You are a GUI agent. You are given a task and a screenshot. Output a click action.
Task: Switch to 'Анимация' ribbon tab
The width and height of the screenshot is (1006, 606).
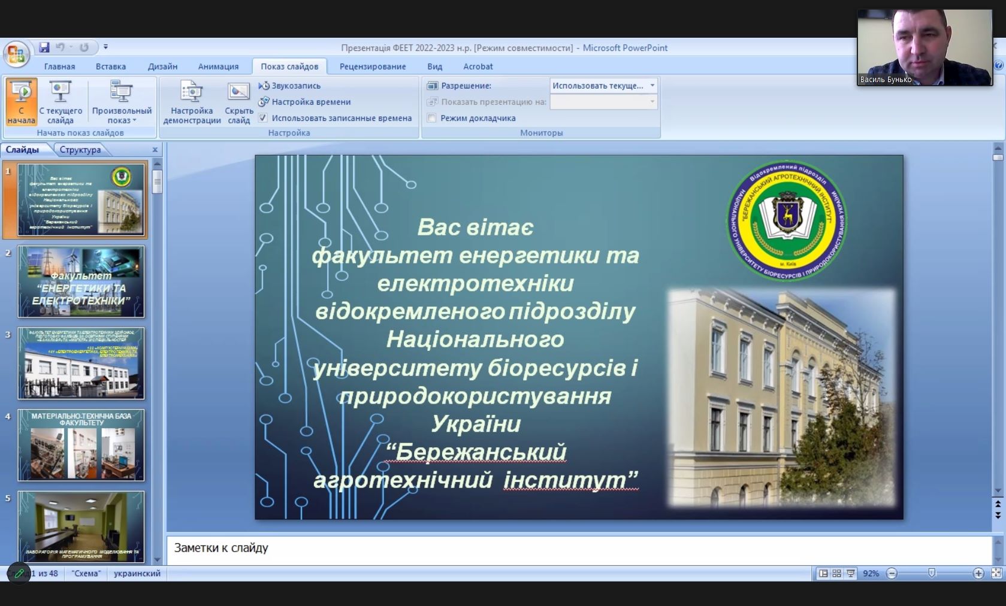[218, 66]
